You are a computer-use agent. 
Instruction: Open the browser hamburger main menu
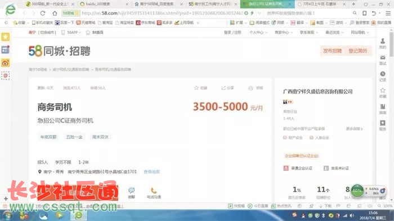pyautogui.click(x=388, y=13)
